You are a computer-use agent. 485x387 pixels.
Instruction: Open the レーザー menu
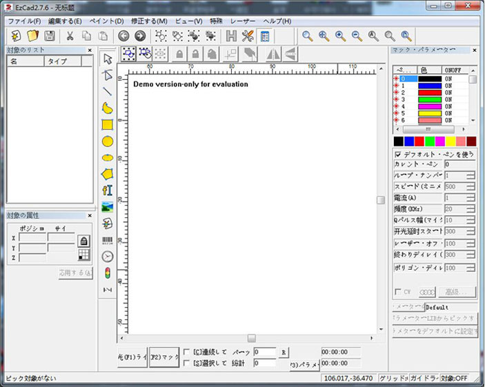pyautogui.click(x=243, y=21)
